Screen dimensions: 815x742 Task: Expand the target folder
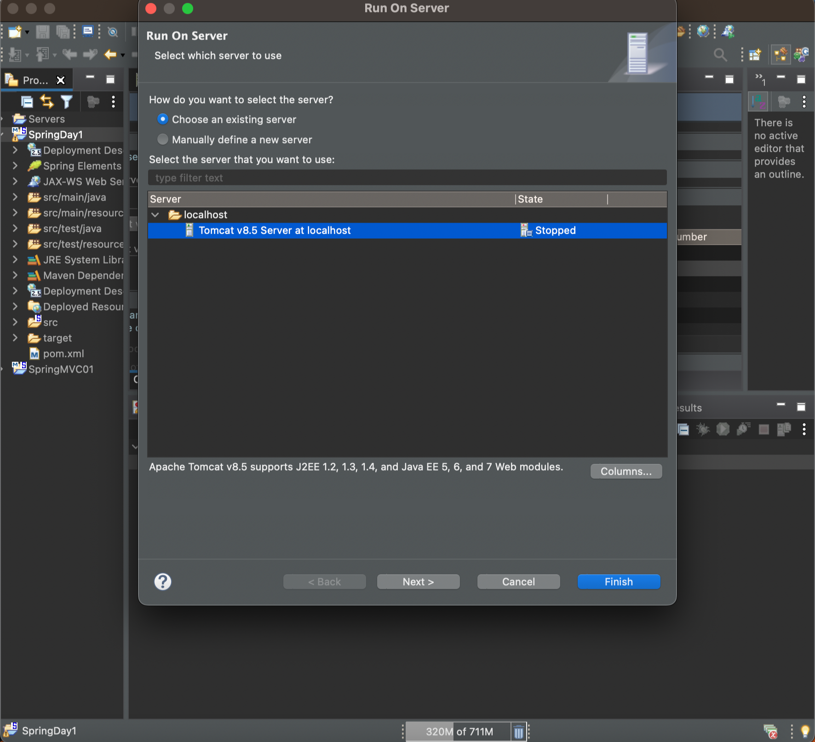[x=15, y=338]
